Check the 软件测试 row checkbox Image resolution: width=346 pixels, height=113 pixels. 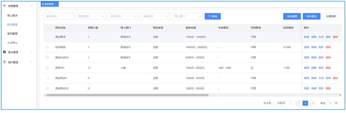pos(47,47)
